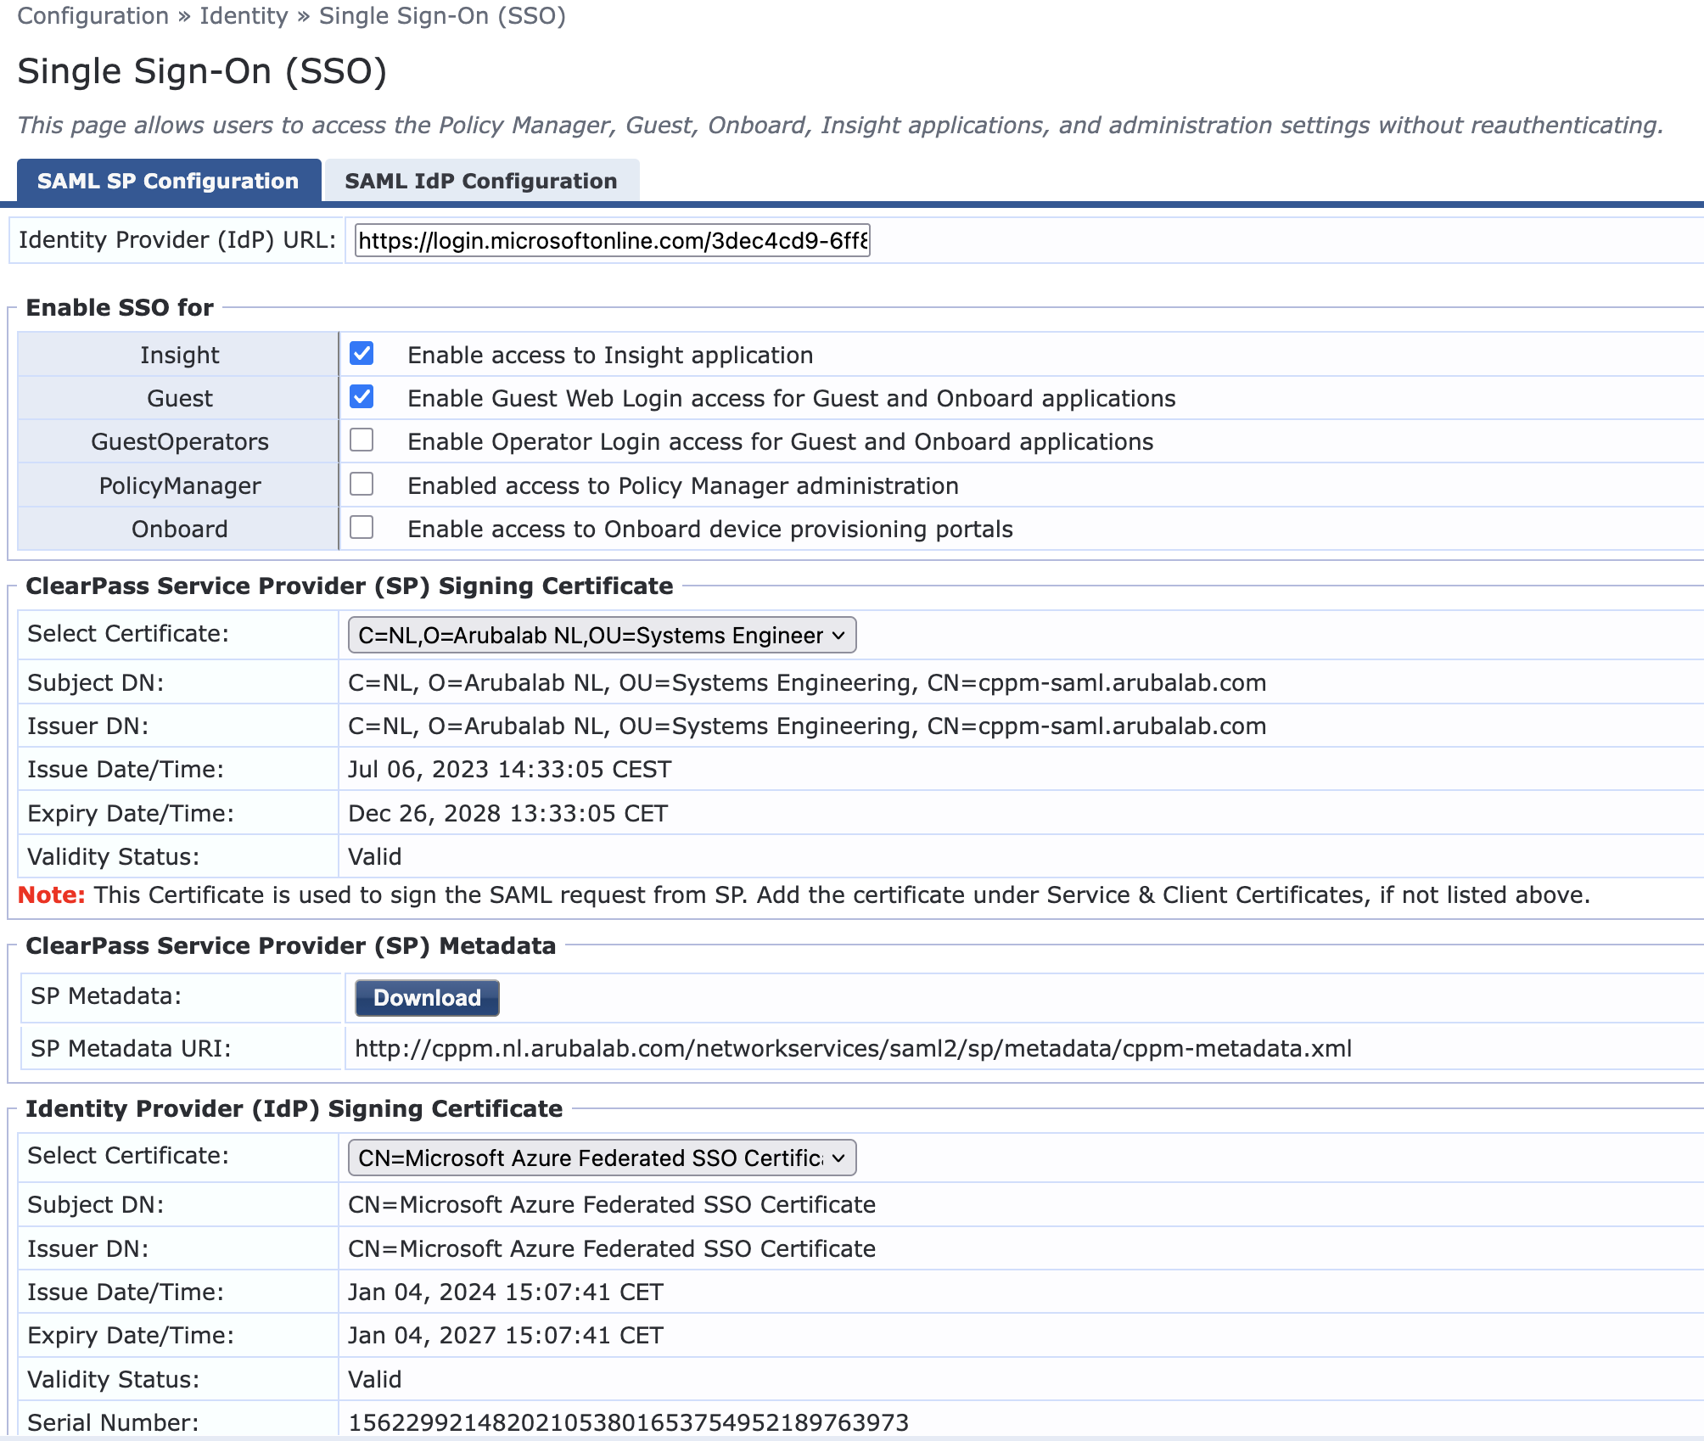This screenshot has height=1441, width=1704.
Task: Select the SAML SP Configuration tab
Action: (x=168, y=181)
